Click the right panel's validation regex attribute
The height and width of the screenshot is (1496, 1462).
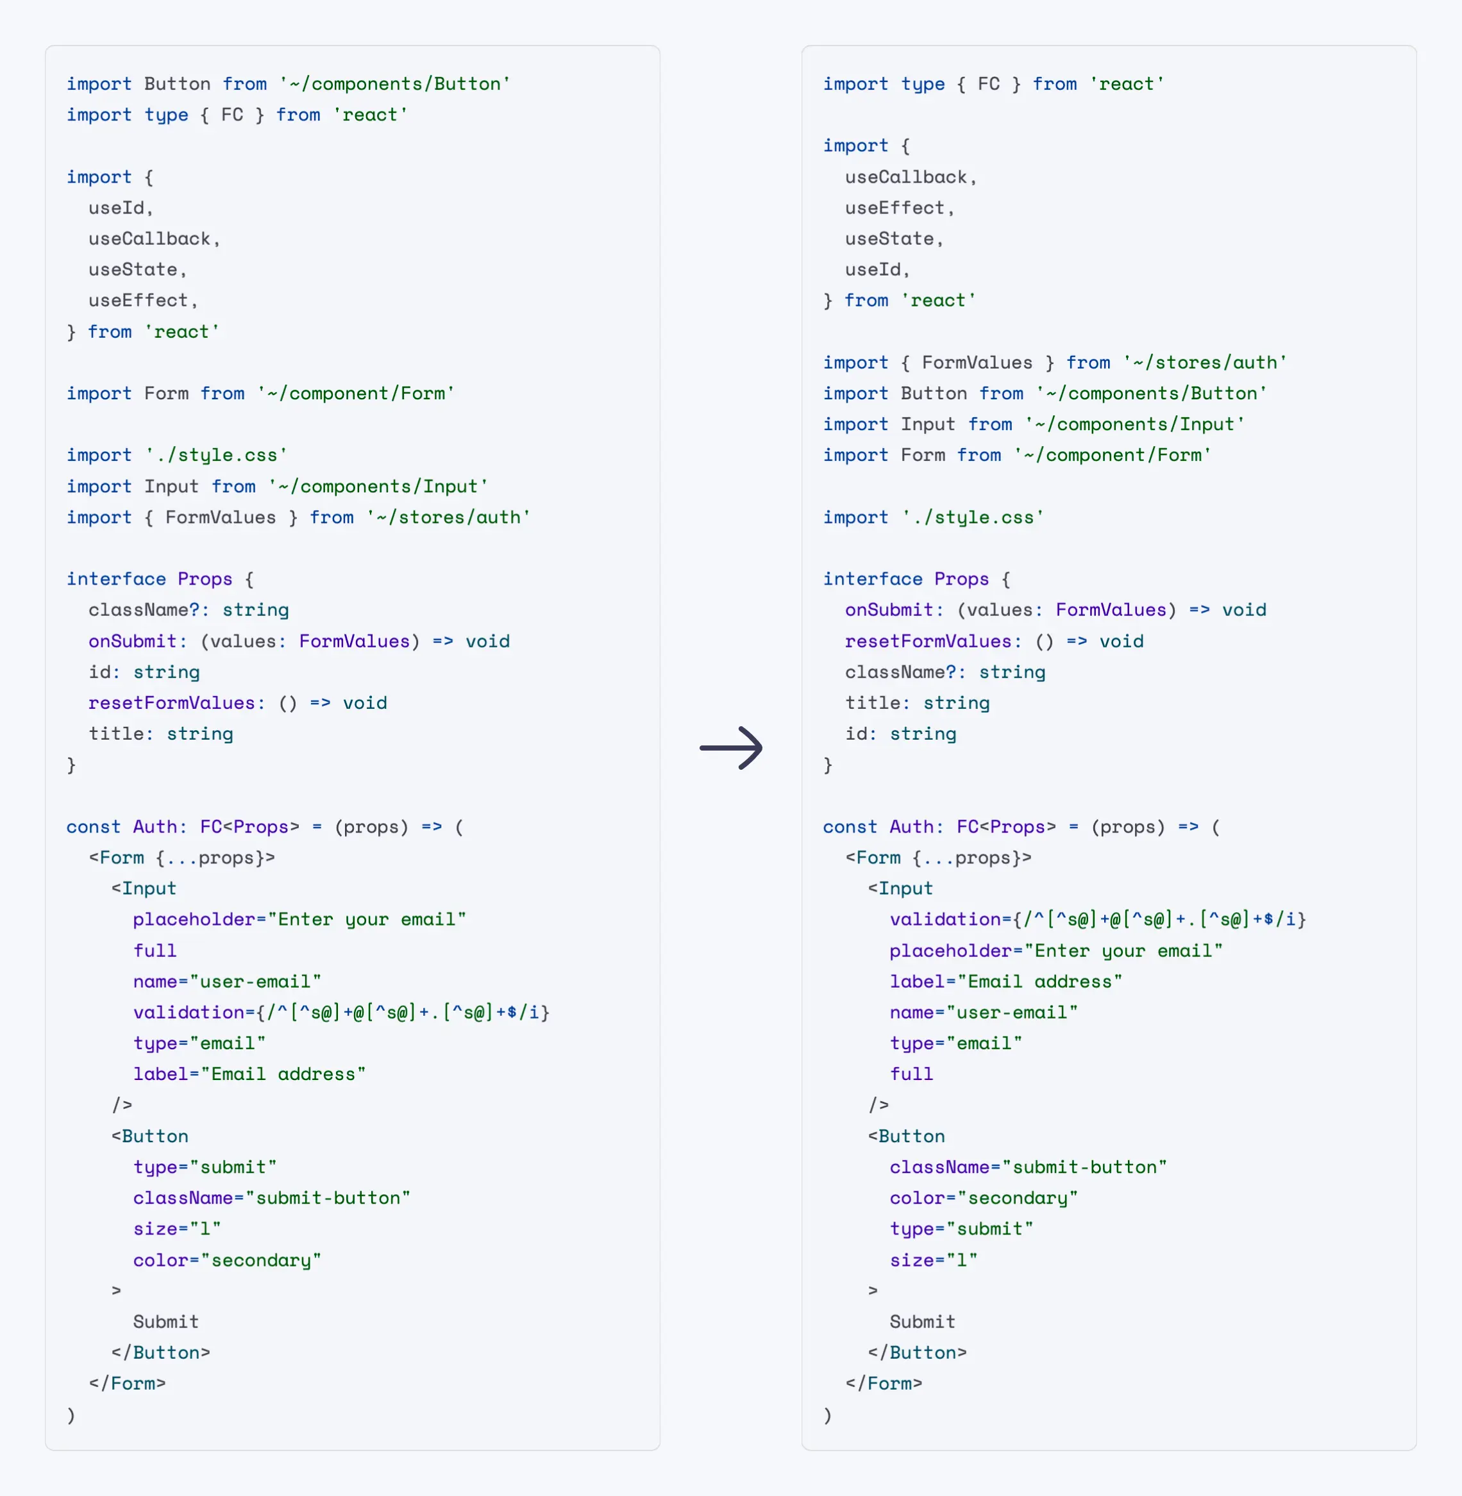pyautogui.click(x=1097, y=920)
